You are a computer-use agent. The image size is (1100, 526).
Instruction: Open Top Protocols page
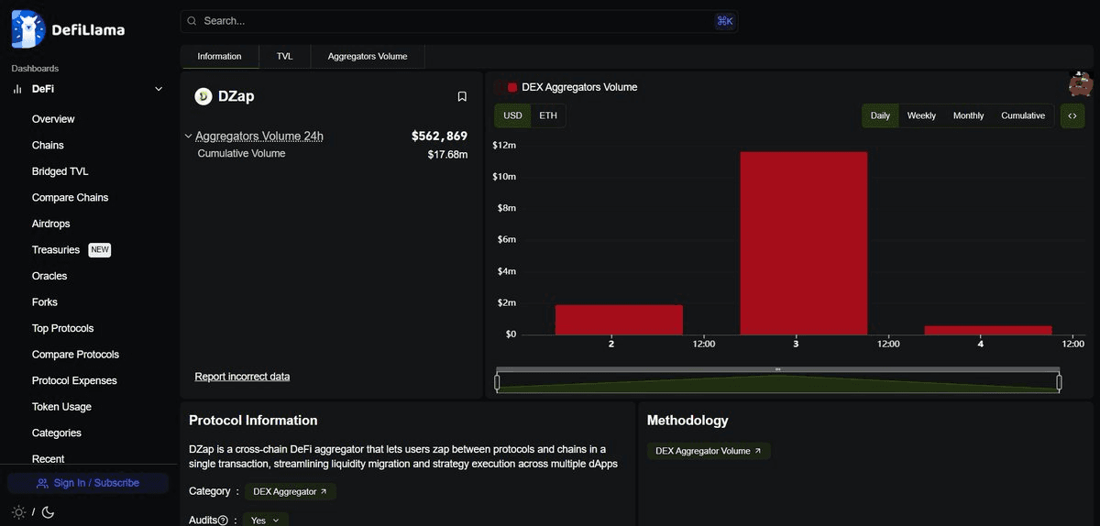(62, 328)
